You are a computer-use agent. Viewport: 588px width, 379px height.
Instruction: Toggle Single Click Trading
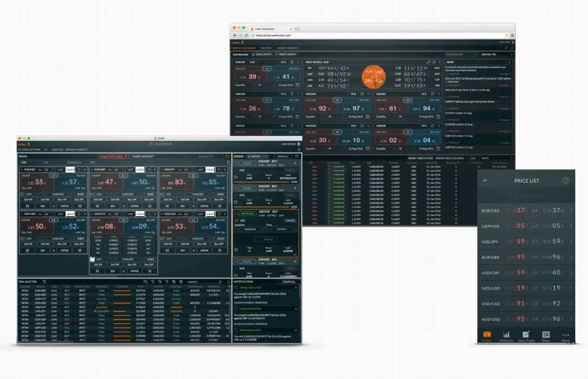pyautogui.click(x=114, y=156)
